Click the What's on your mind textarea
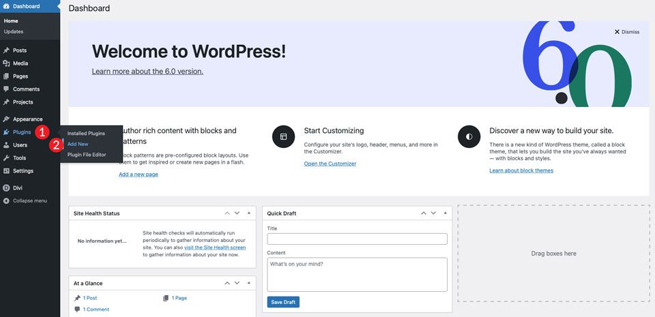Screen dimensions: 655x317 (357, 275)
